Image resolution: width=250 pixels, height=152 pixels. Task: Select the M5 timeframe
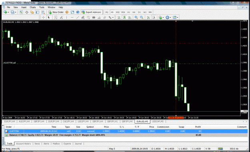(112, 12)
